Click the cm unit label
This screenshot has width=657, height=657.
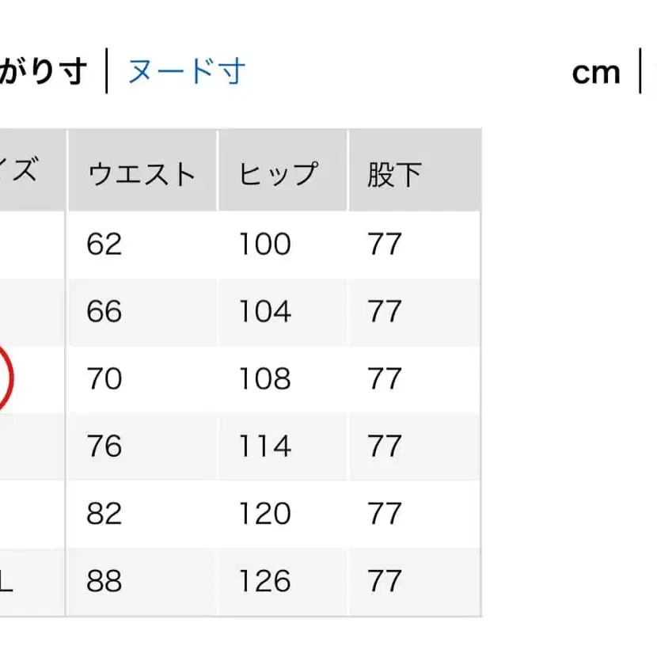coord(596,71)
